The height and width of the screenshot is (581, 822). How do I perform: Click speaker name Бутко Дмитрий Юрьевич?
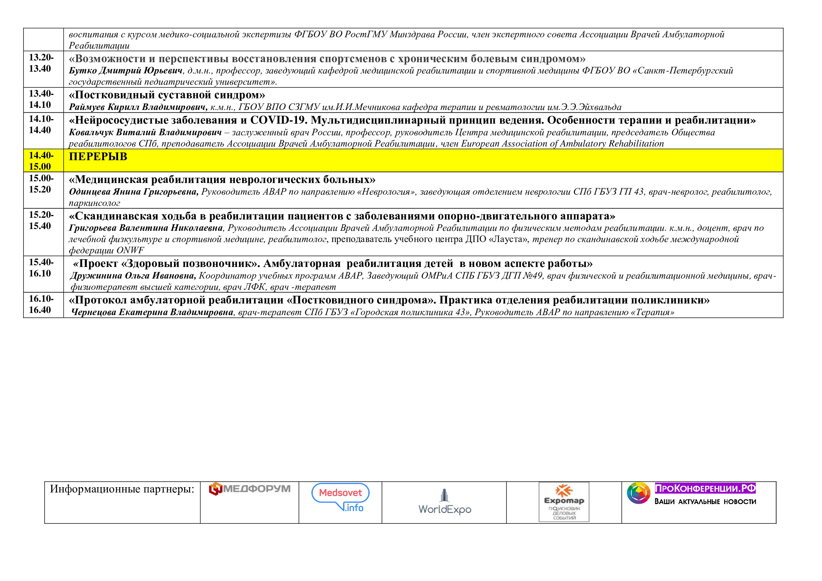coord(126,71)
